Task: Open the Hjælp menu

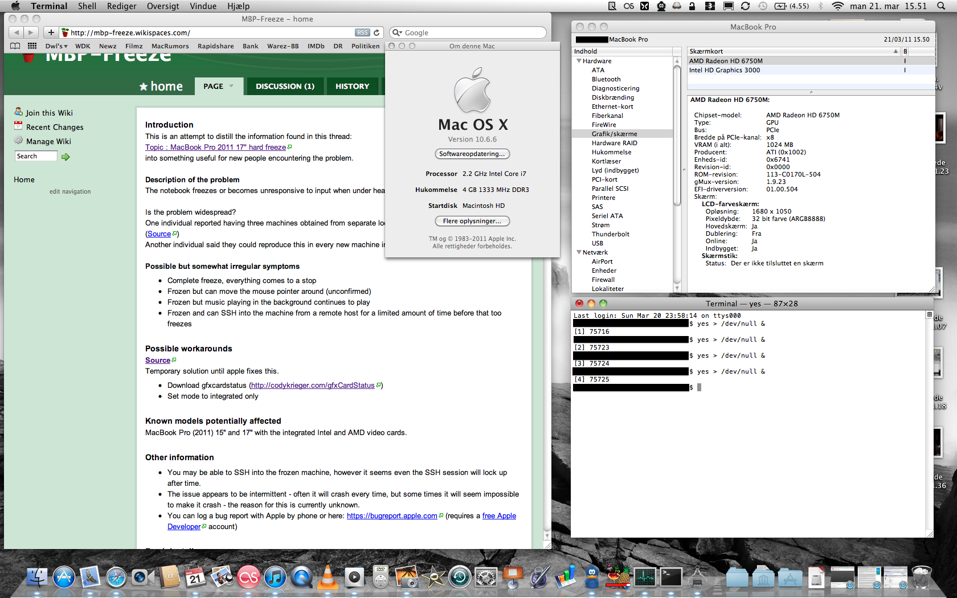Action: pos(239,6)
